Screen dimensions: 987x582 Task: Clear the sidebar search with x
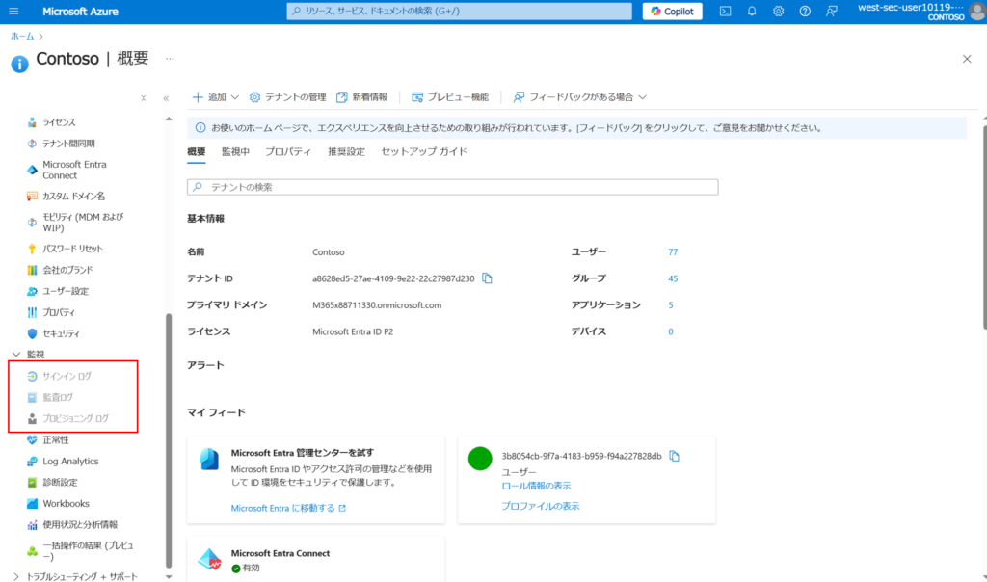coord(144,98)
